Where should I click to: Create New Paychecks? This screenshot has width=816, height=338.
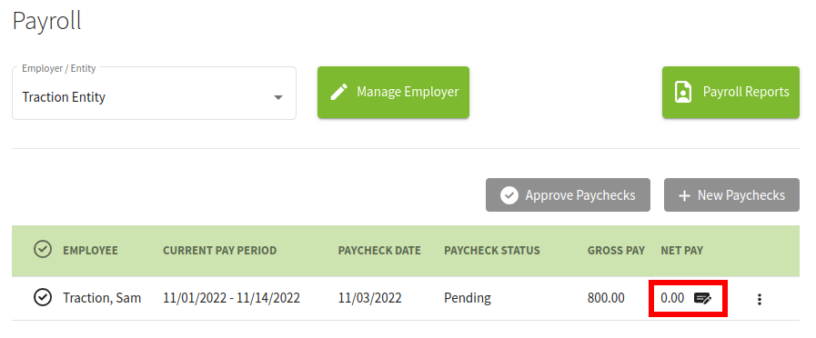pos(731,195)
